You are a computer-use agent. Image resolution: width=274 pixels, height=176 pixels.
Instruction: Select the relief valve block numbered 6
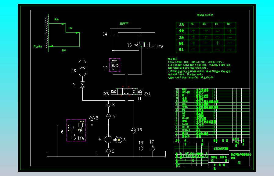tap(76, 130)
